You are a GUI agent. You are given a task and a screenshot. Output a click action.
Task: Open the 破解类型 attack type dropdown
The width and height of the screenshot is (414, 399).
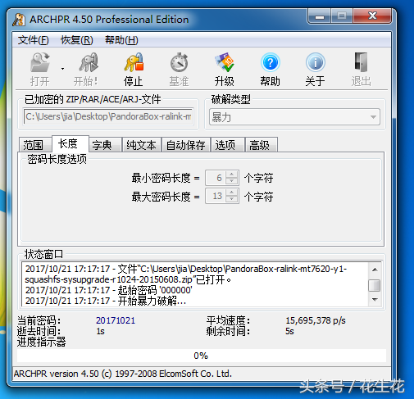pos(294,117)
